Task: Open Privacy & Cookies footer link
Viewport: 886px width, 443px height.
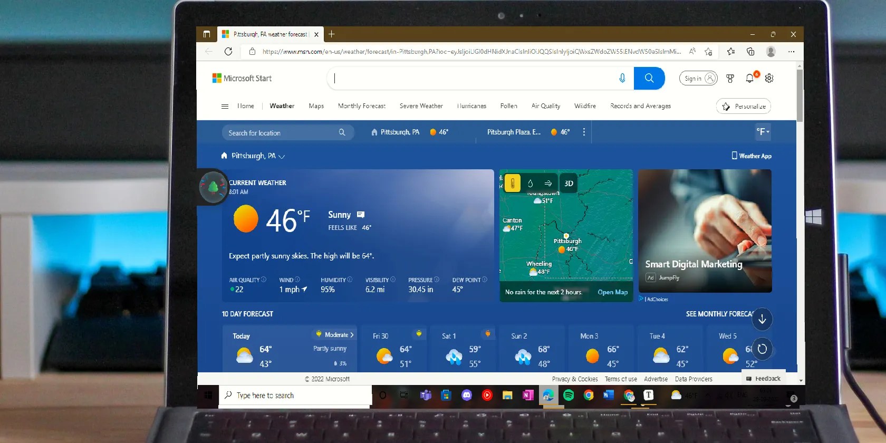Action: click(x=575, y=379)
